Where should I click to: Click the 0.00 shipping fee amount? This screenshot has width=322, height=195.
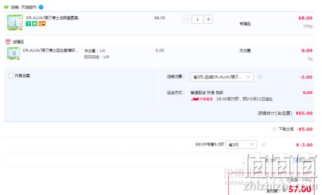308,93
